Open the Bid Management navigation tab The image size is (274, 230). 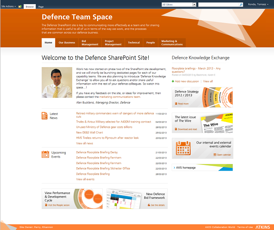[x=90, y=42]
